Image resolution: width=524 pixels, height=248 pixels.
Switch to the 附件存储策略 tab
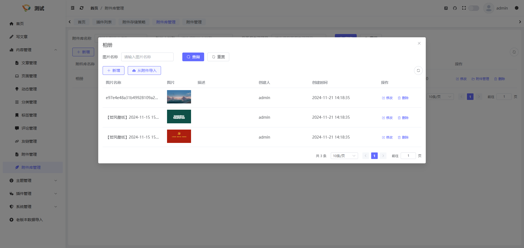tap(134, 22)
